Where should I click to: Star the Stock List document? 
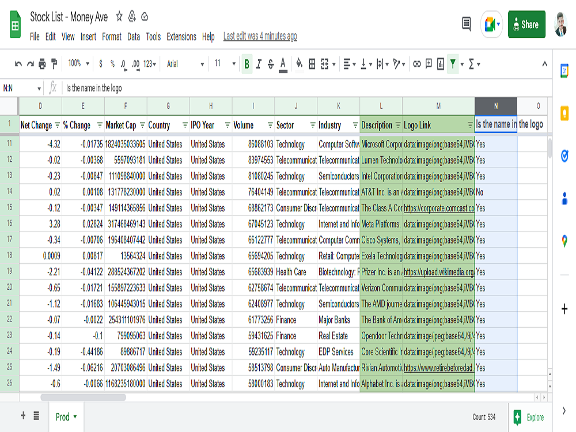point(119,16)
